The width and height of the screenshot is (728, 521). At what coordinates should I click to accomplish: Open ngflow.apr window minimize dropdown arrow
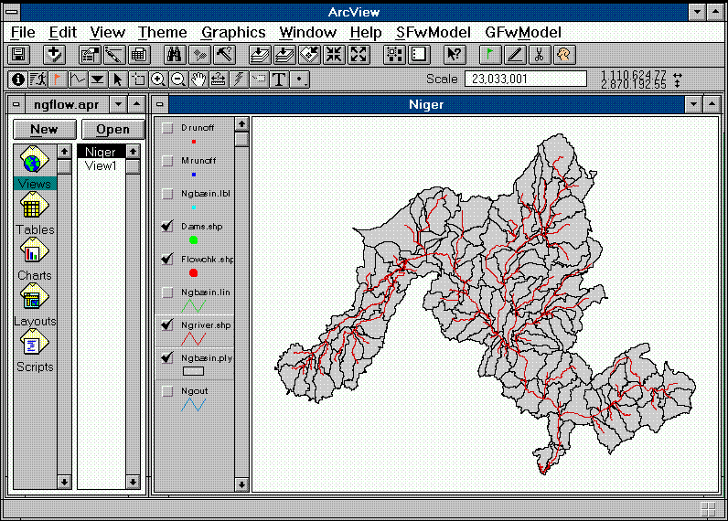point(117,104)
